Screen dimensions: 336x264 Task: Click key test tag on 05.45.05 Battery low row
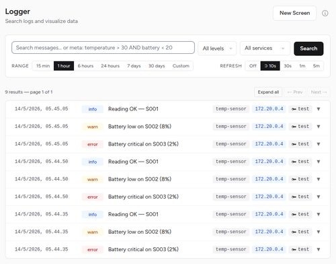[x=300, y=127]
